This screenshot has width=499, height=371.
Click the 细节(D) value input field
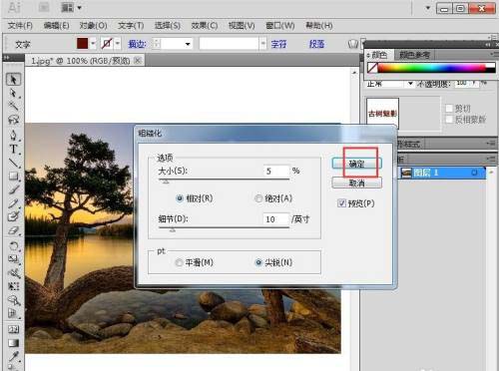point(276,219)
